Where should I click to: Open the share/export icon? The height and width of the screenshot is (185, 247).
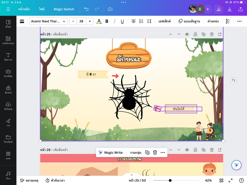click(241, 9)
